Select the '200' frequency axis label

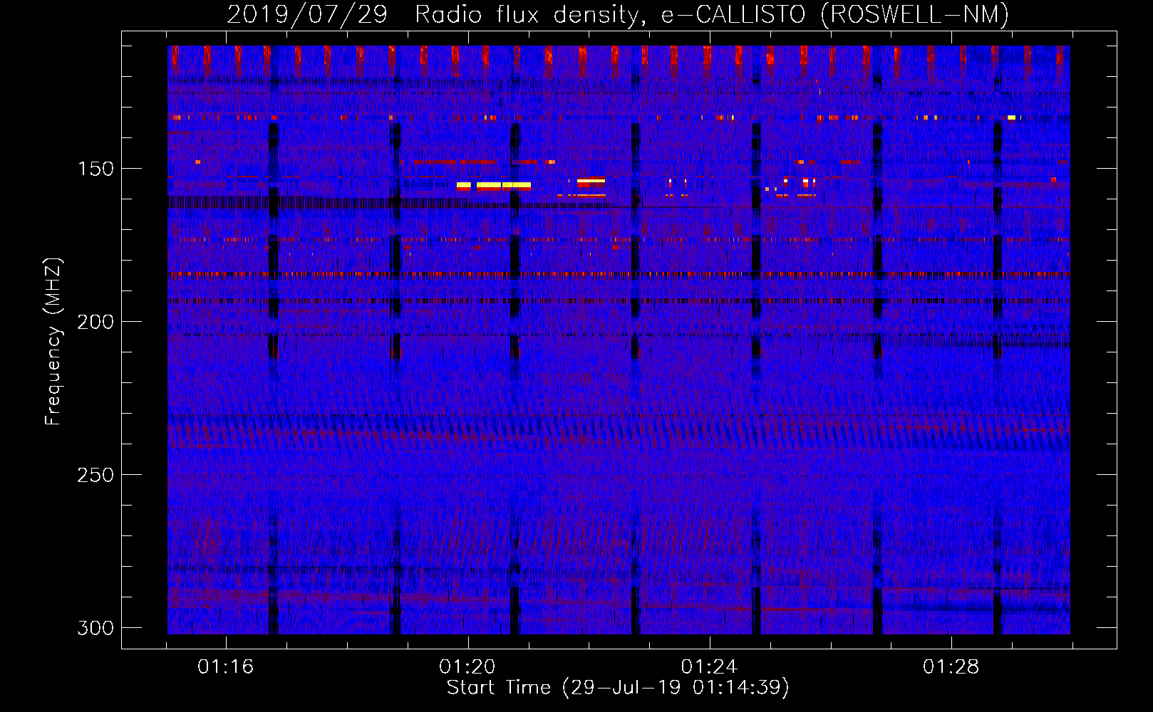95,322
